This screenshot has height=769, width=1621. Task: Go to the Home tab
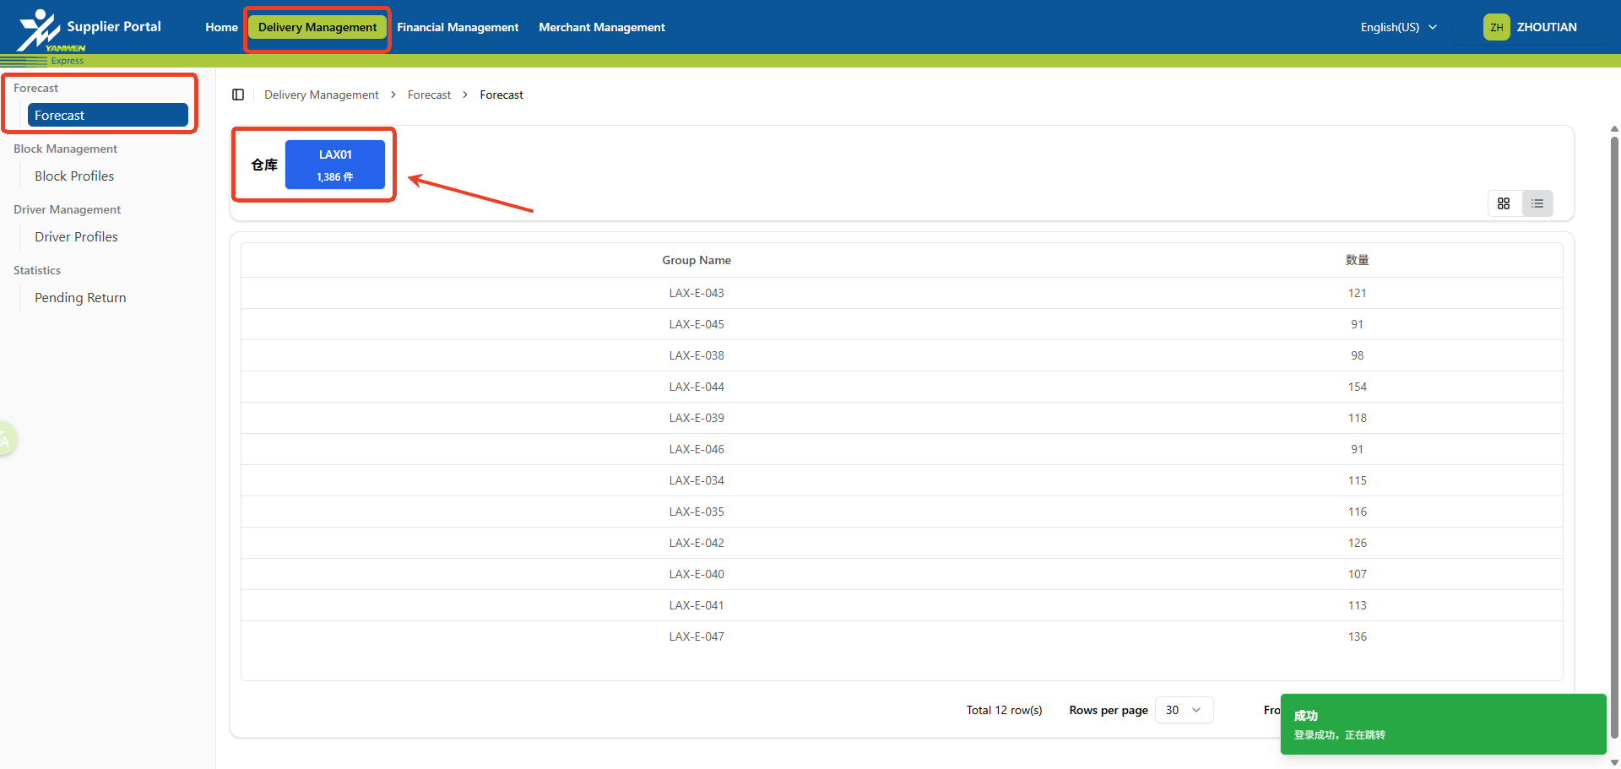coord(221,27)
